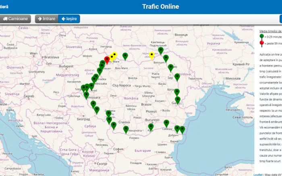282x176 pixels.
Task: Switch to the Intrare direction tab
Action: 47,19
